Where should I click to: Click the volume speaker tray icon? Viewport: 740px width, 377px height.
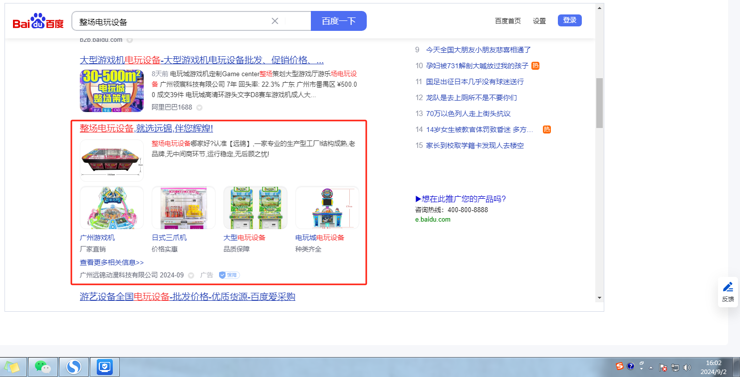[687, 368]
